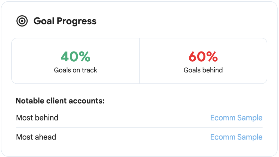The image size is (279, 157).
Task: Click the percent sign in 60%
Action: pyautogui.click(x=212, y=57)
